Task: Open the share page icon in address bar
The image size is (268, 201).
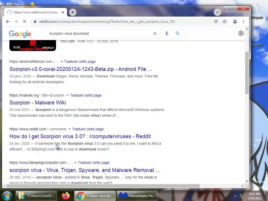Action: (216, 21)
